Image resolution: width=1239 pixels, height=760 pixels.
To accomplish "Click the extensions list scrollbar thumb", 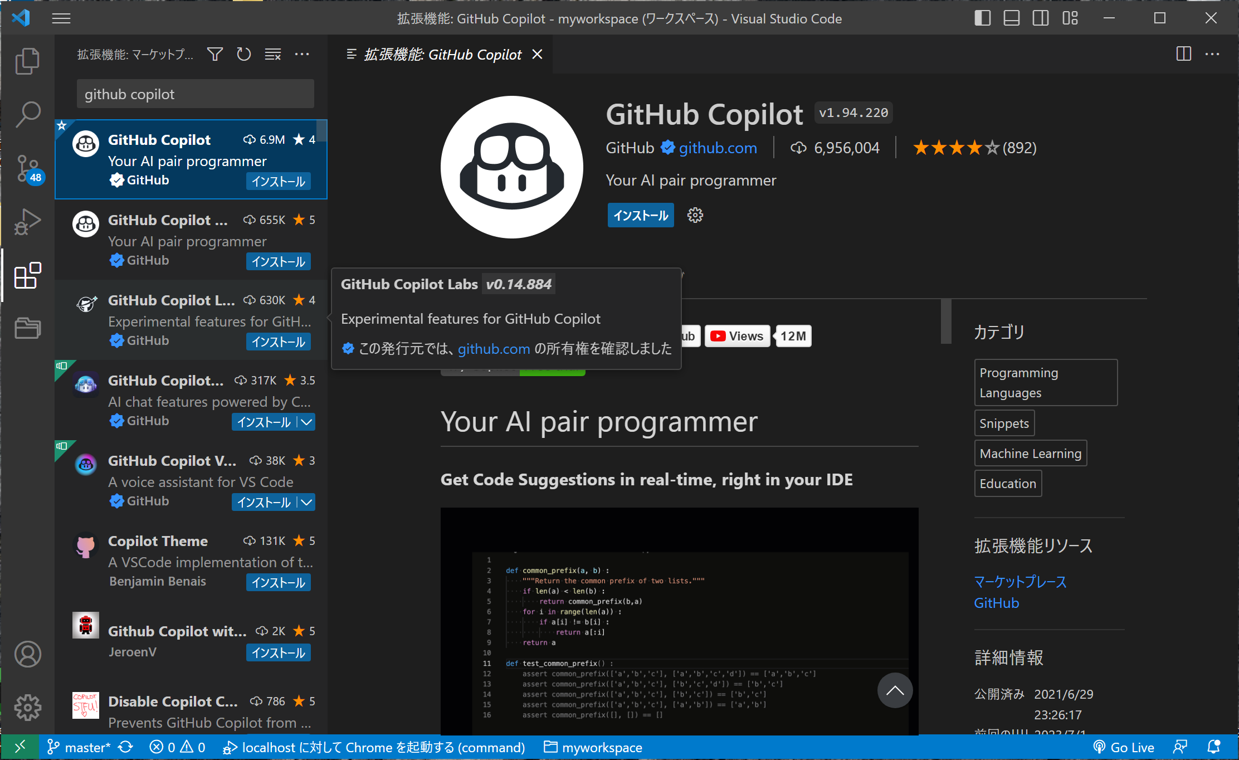I will pos(321,131).
